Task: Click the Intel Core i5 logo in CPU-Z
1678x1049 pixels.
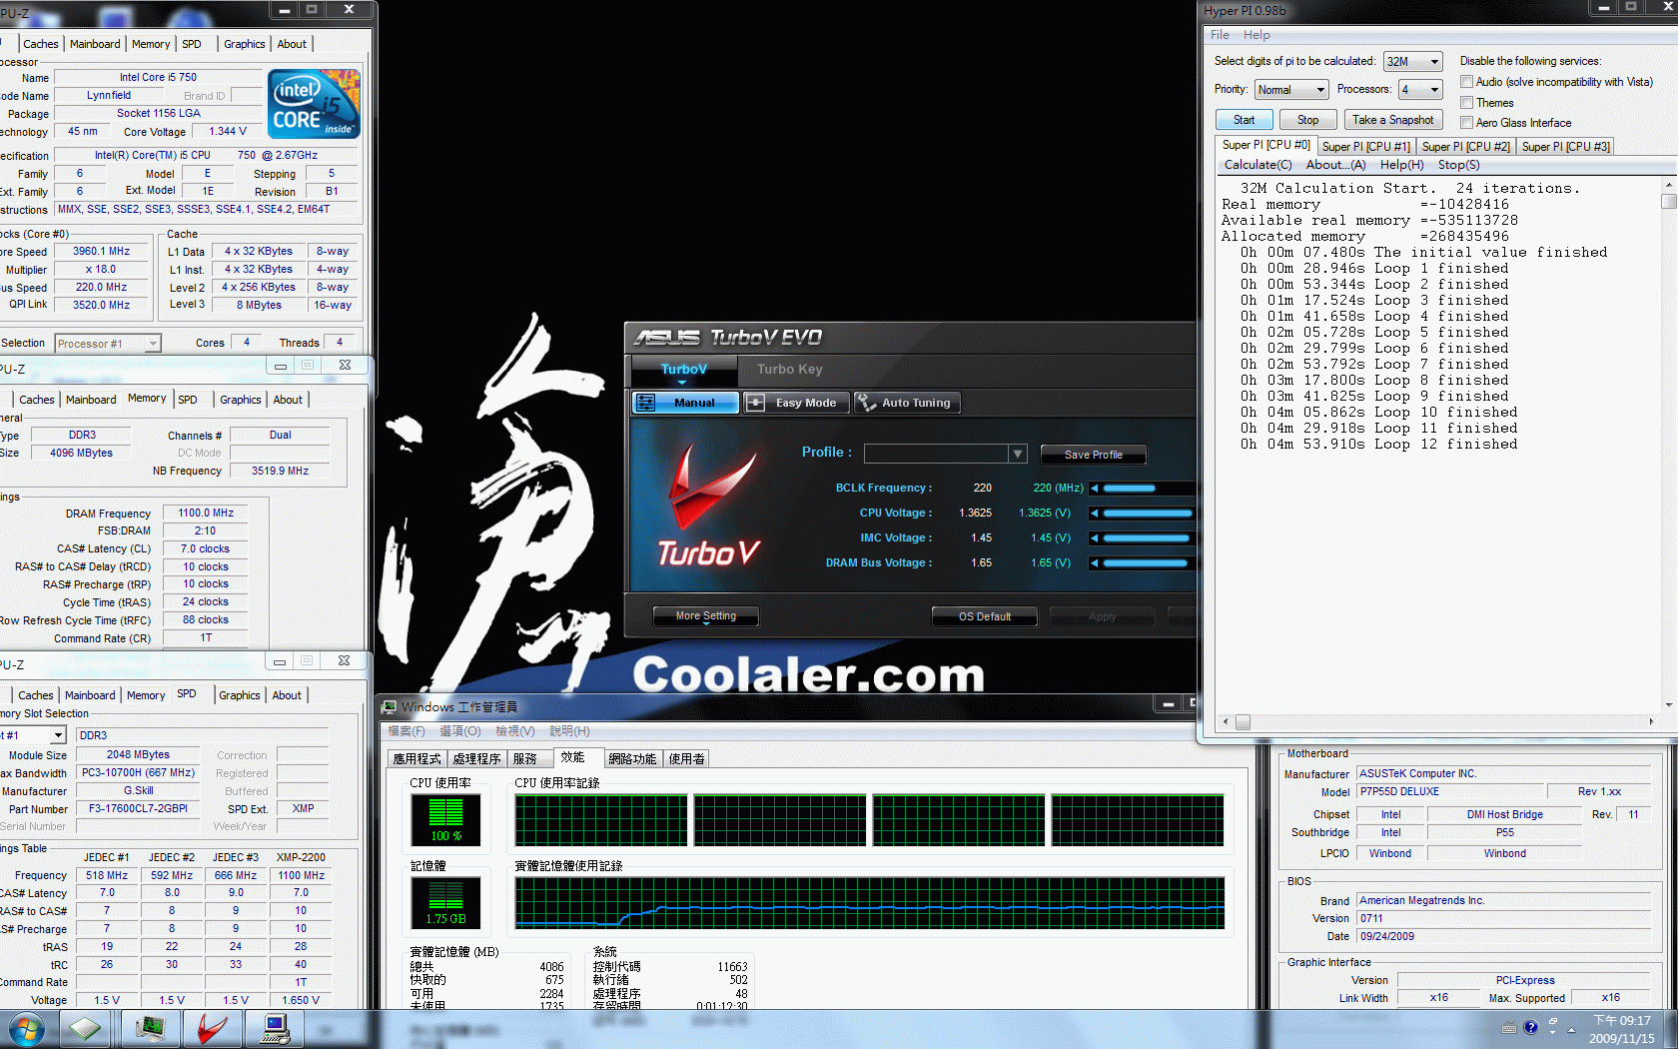Action: pyautogui.click(x=314, y=104)
